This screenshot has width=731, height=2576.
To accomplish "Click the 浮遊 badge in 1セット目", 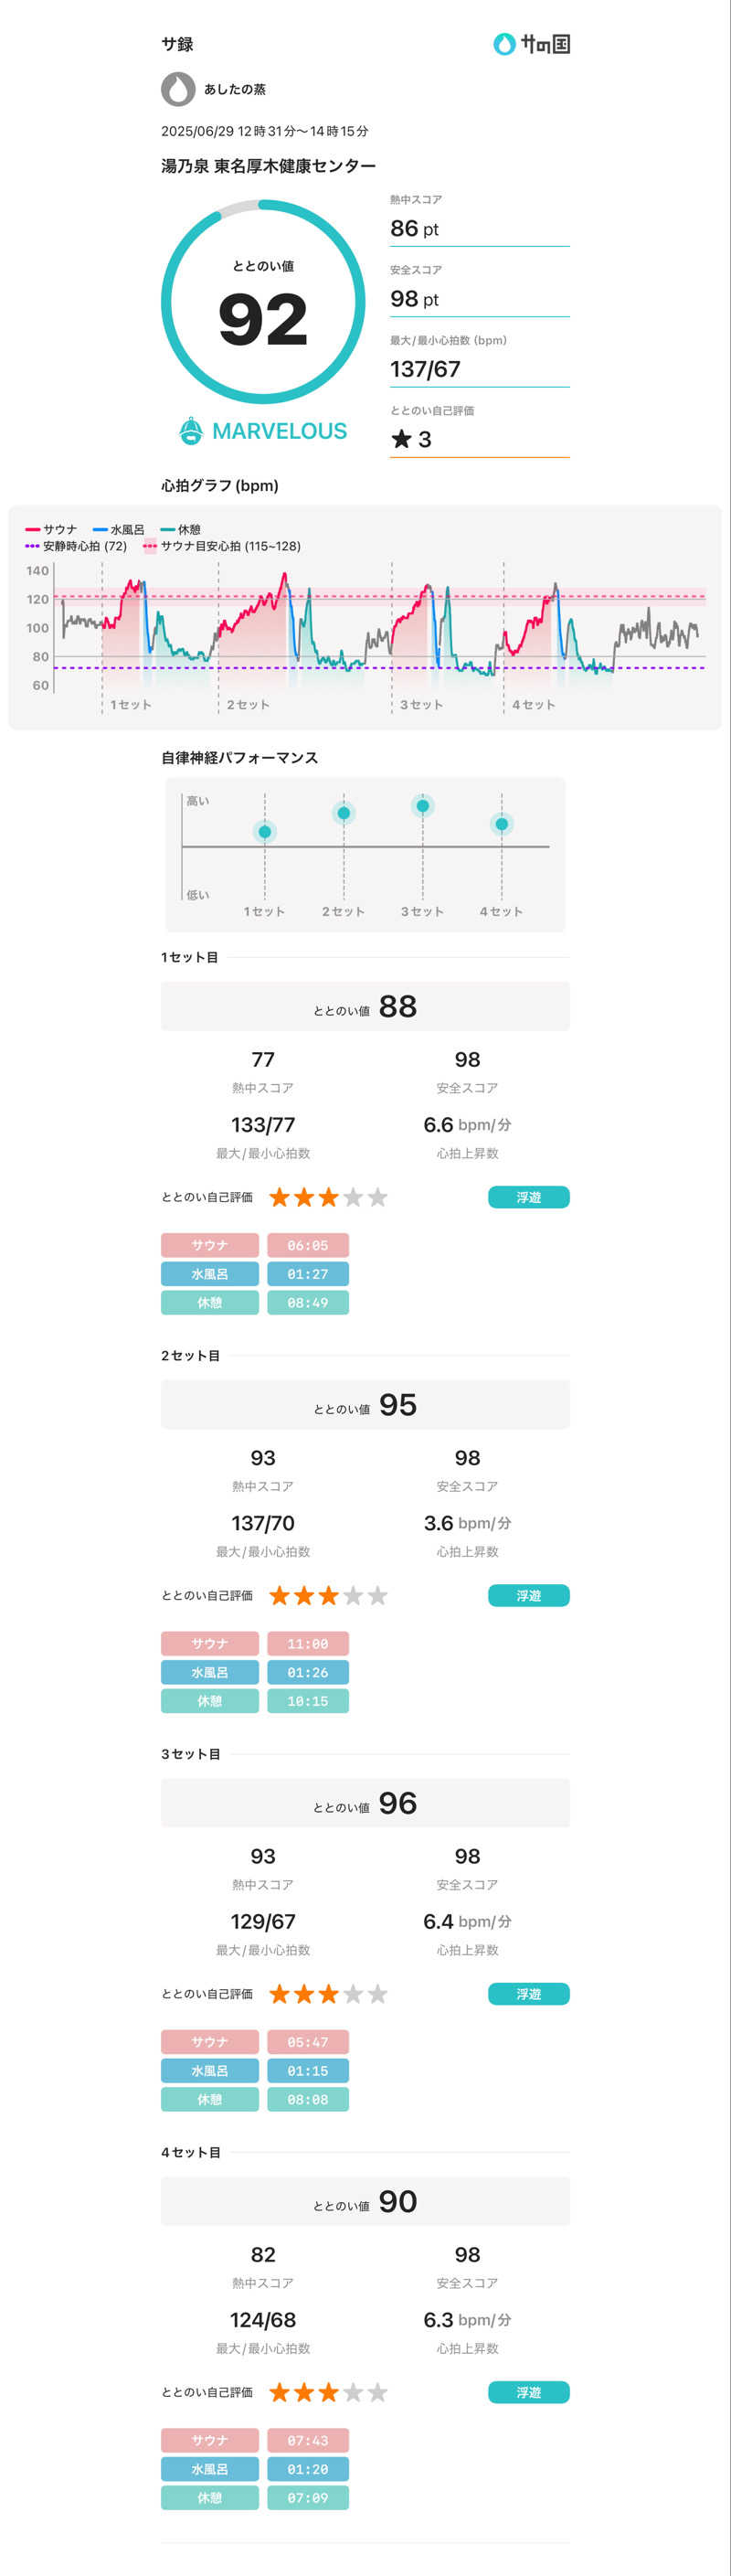I will point(528,1197).
